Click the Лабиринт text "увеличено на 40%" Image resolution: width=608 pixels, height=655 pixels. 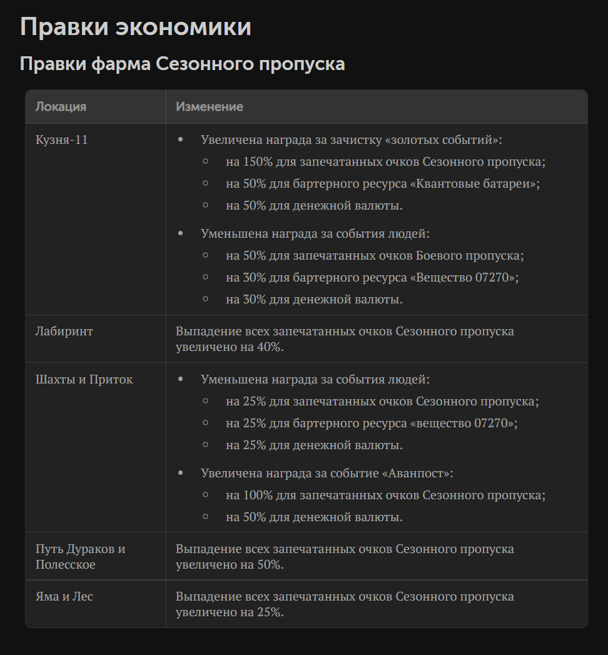click(230, 347)
